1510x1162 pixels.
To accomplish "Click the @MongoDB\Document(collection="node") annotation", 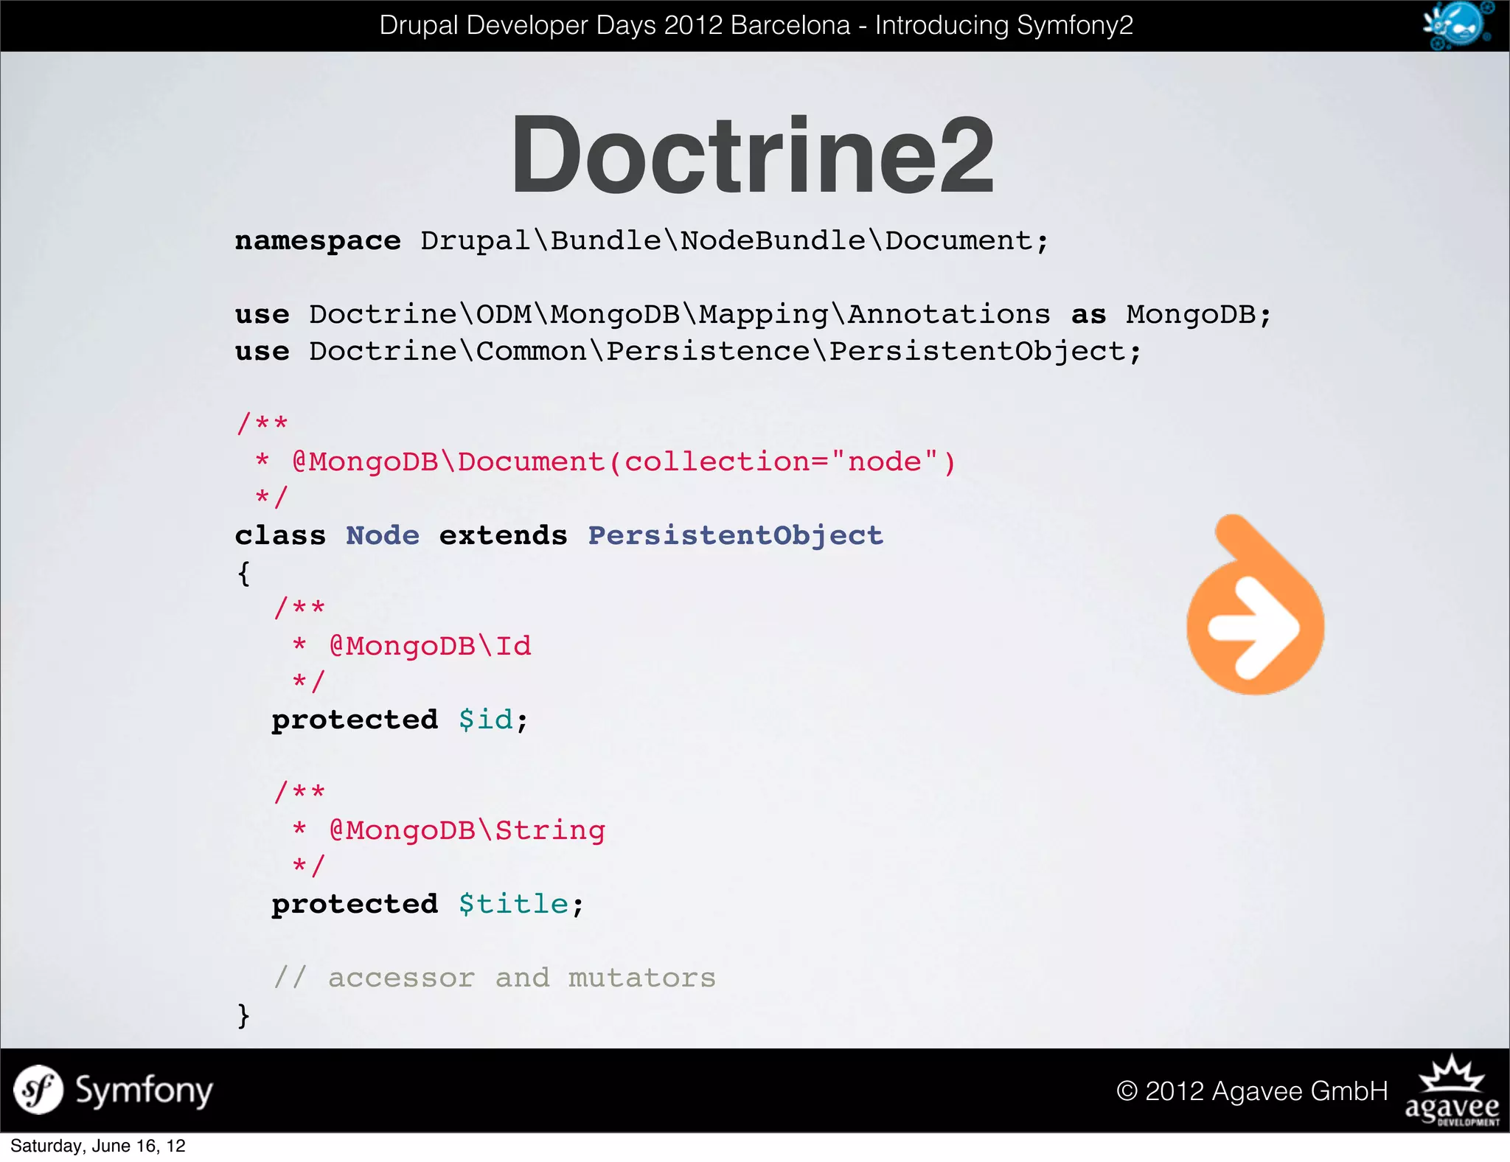I will pos(624,462).
